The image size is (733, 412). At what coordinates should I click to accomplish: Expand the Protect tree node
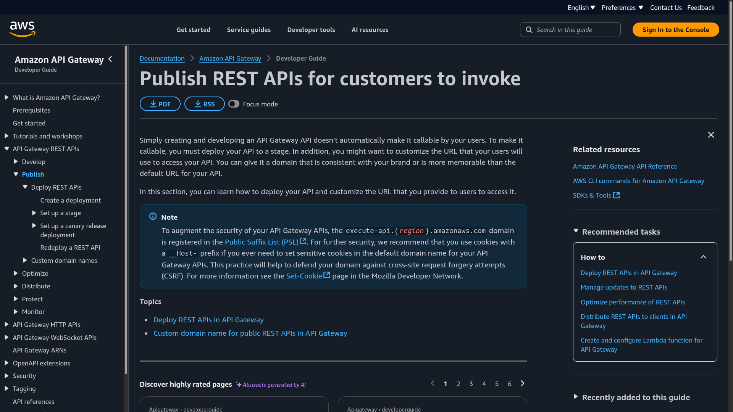pos(16,299)
